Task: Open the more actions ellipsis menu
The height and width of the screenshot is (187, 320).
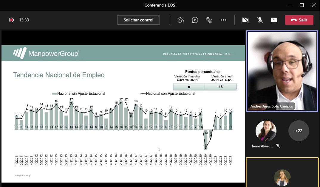Action: pyautogui.click(x=224, y=20)
